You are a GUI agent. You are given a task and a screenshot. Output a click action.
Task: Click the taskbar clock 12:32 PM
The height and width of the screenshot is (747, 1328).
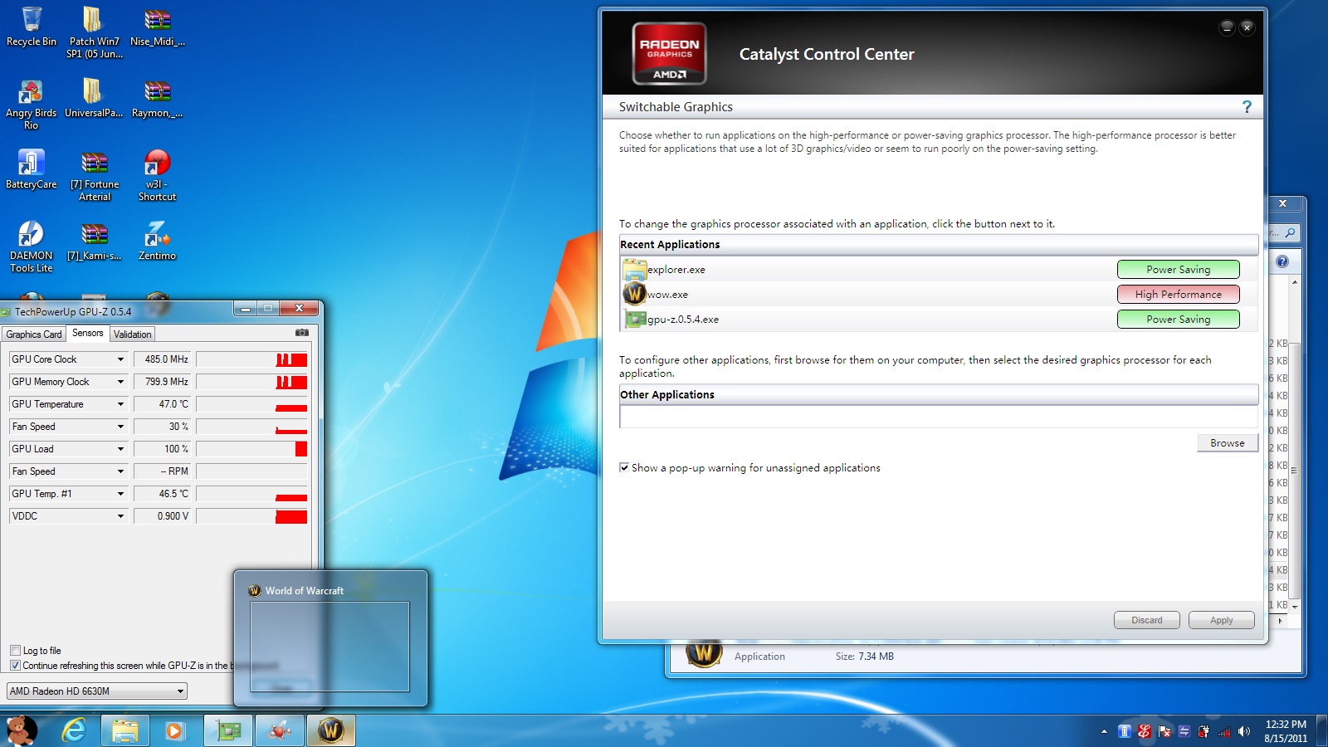point(1286,724)
